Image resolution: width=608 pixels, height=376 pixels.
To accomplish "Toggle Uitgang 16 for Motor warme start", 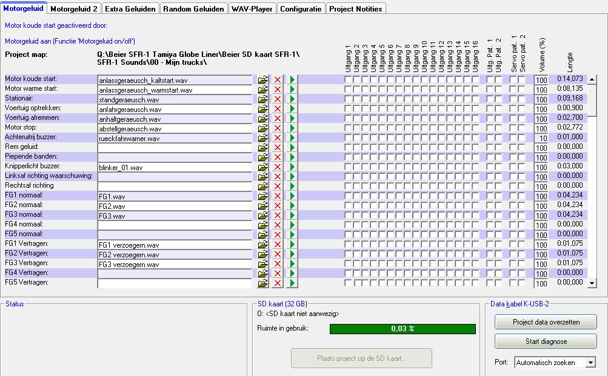I will (x=475, y=89).
